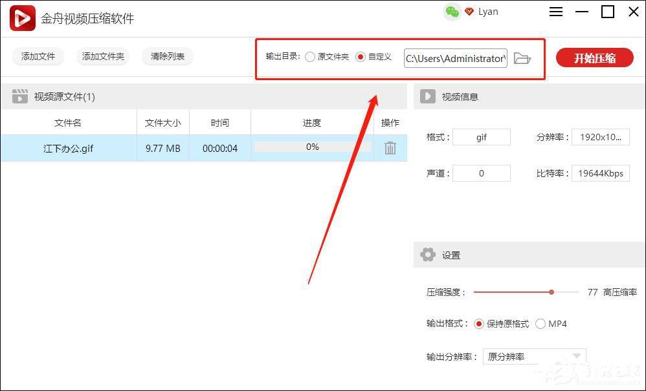Click the 0% progress bar of 江下办公.gif
646x391 pixels.
312,147
